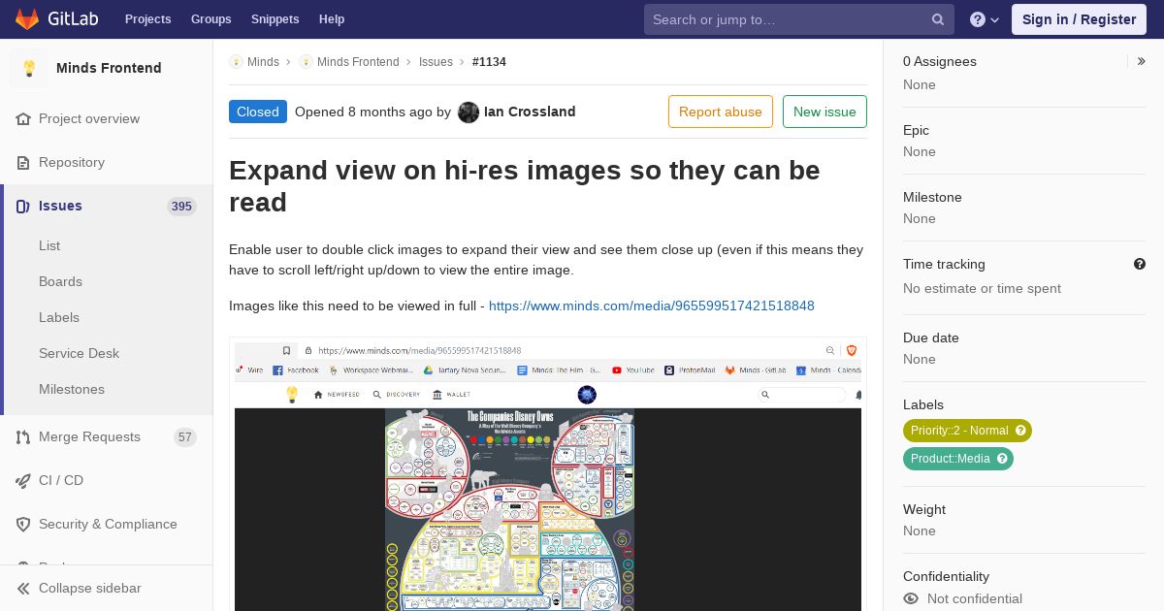
Task: Click the Merge Requests icon
Action: point(23,436)
